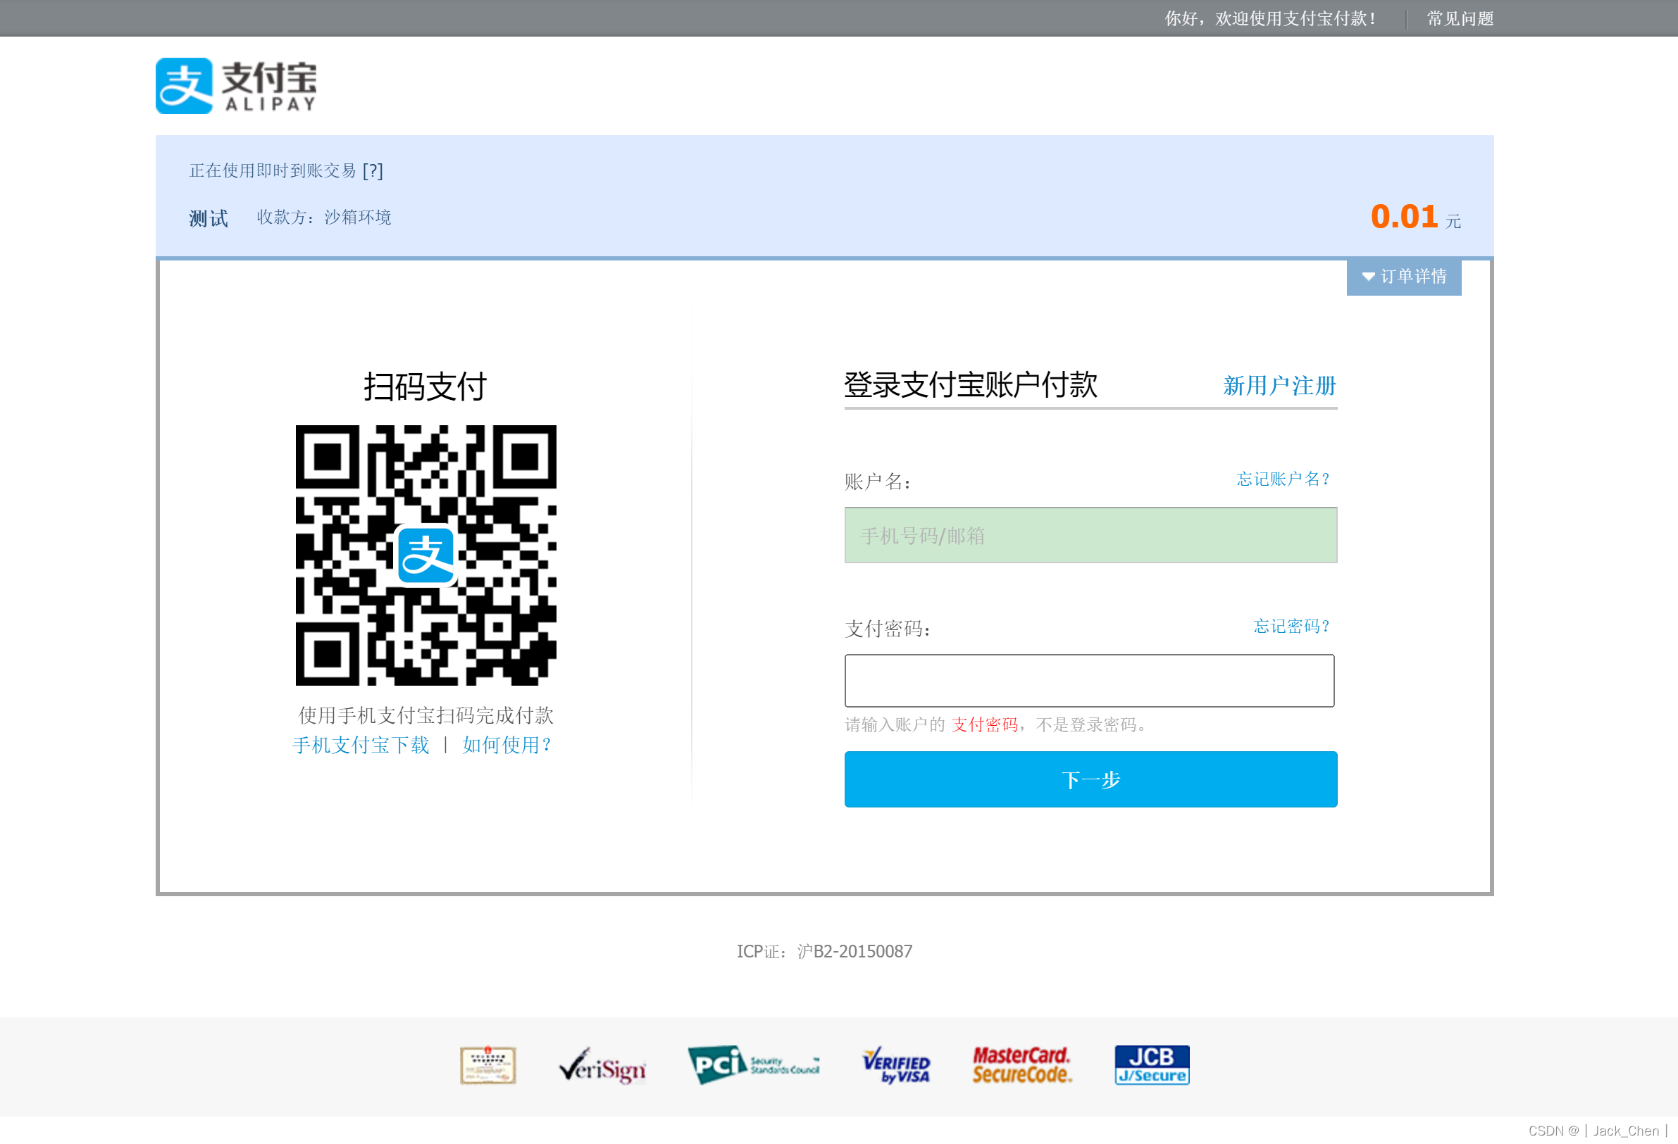
Task: Click the Alipay icon inside QR code
Action: 426,555
